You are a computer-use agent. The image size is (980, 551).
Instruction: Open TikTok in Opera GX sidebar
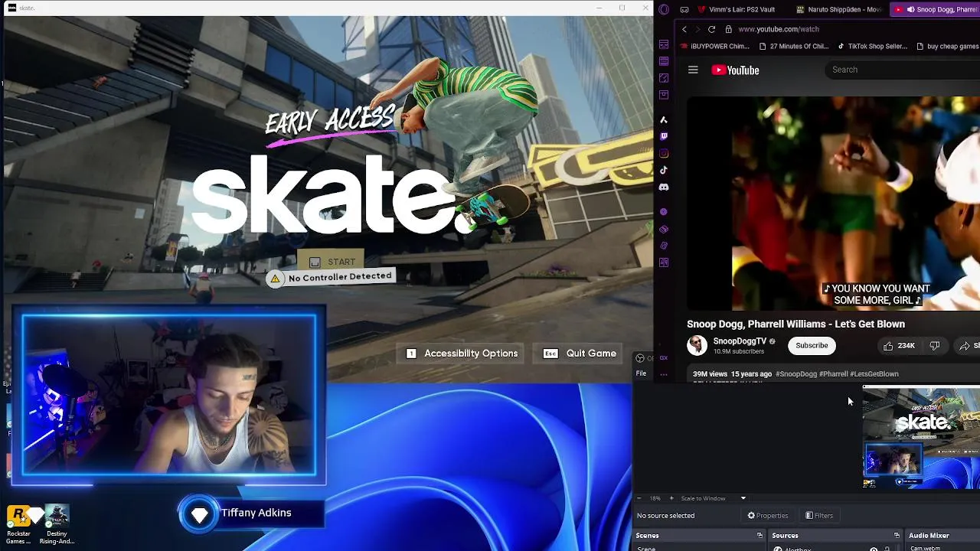point(664,170)
